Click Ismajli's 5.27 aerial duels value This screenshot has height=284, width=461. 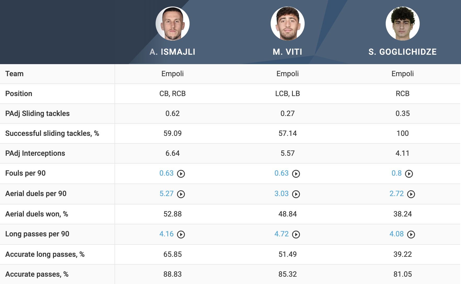(167, 194)
